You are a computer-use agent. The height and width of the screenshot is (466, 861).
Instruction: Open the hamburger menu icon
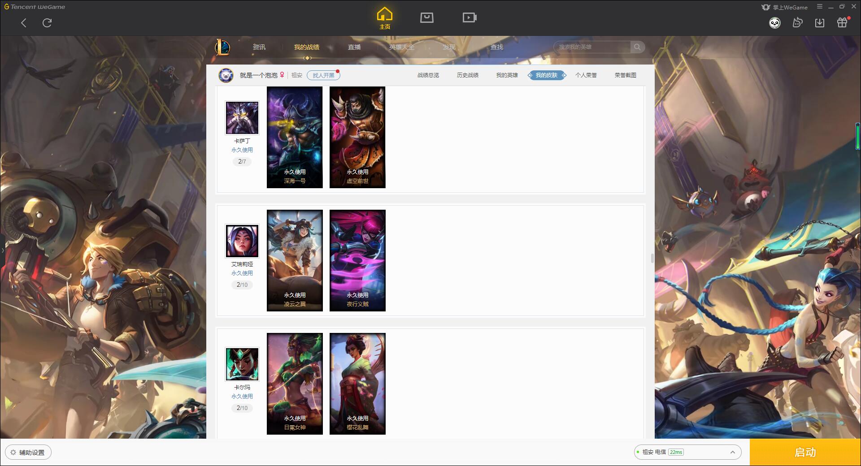820,7
